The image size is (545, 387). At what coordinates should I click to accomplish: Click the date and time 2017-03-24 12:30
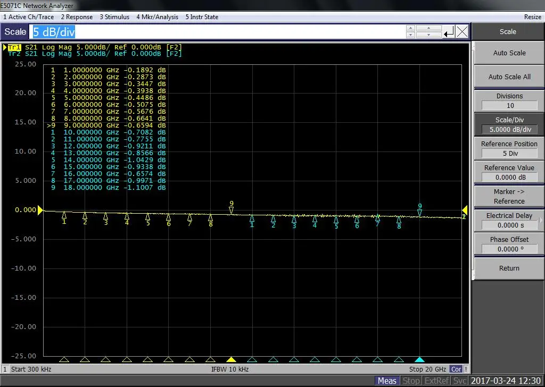506,381
